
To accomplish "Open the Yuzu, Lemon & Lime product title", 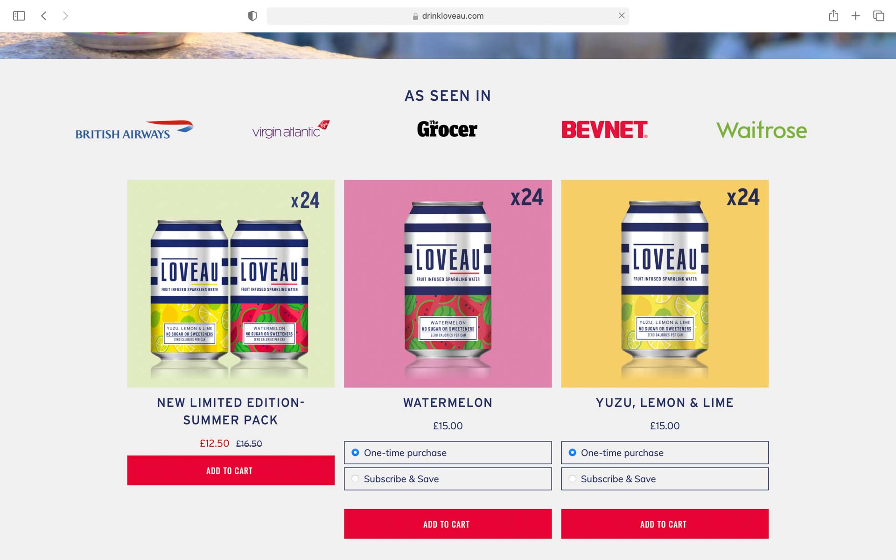I will click(665, 403).
